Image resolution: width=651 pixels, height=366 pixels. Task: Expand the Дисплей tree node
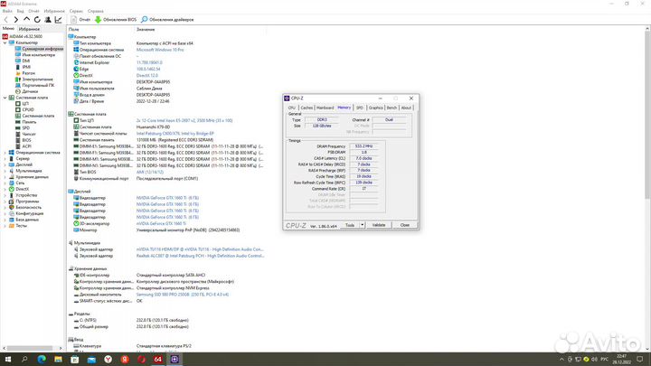click(x=5, y=164)
